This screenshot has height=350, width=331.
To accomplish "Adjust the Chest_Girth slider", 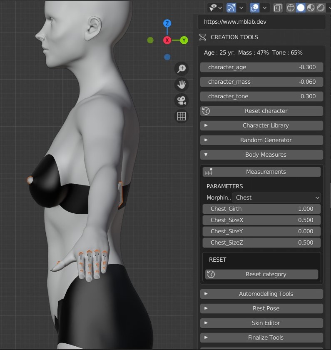I will [261, 209].
